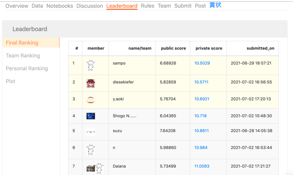Click diesekiefer's red-hat avatar
293x175 pixels.
click(90, 83)
